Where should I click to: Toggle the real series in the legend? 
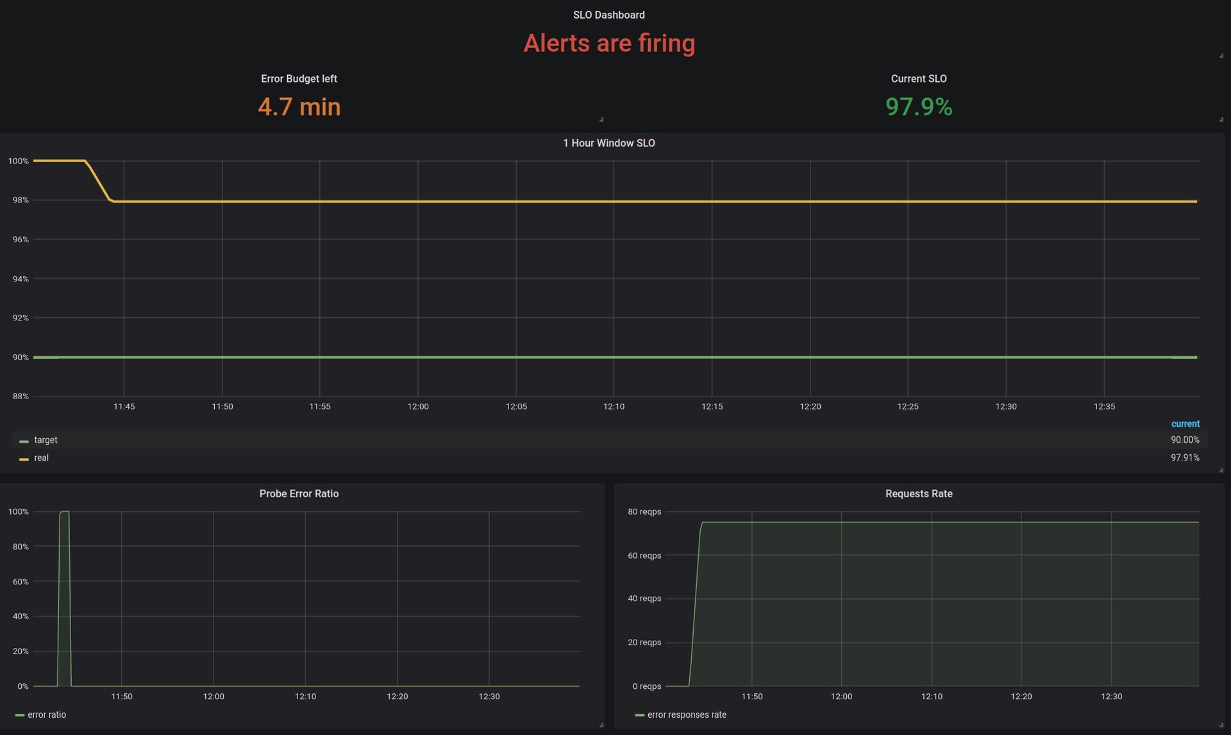click(x=41, y=458)
